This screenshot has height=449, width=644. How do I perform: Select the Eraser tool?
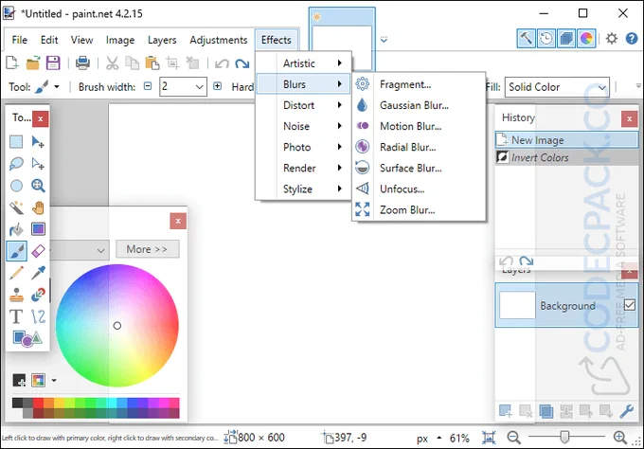[x=38, y=251]
